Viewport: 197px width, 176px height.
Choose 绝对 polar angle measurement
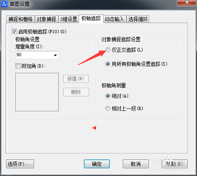[x=108, y=96]
